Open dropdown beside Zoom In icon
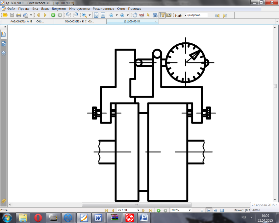Screen dimensions: 279x223 128,15
